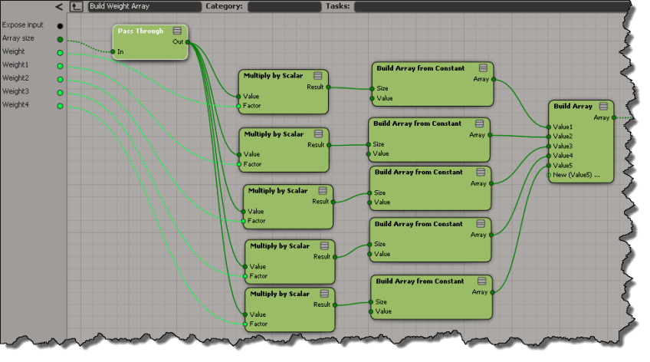
Task: Select the Weight4 exposed port circle
Action: coord(60,105)
